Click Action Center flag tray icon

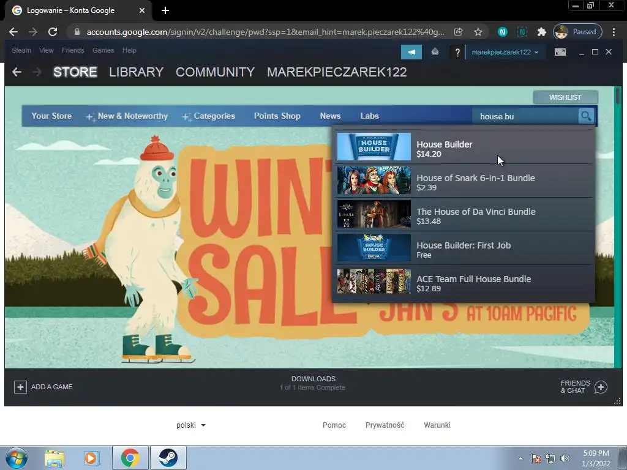[x=535, y=458]
